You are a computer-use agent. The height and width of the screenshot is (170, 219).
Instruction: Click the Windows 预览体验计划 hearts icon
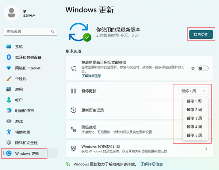(x=73, y=149)
